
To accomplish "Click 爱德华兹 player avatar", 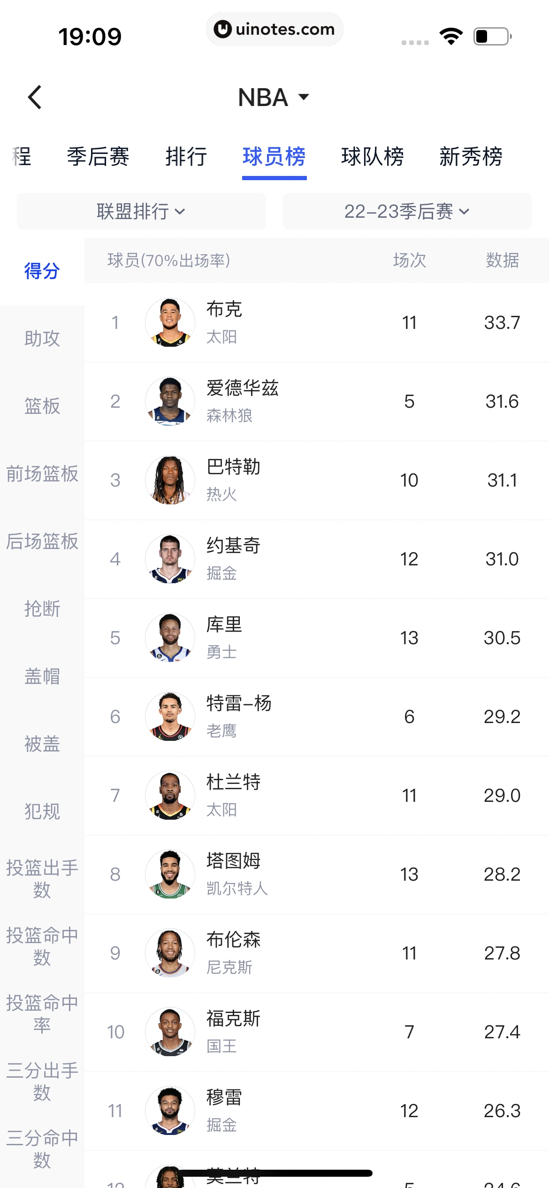I will (170, 401).
